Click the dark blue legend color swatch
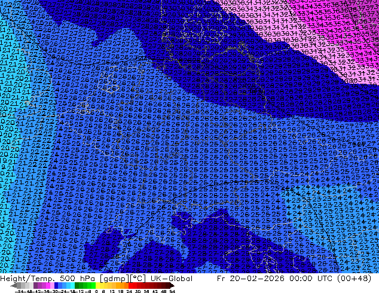379x293 pixels. coord(56,285)
